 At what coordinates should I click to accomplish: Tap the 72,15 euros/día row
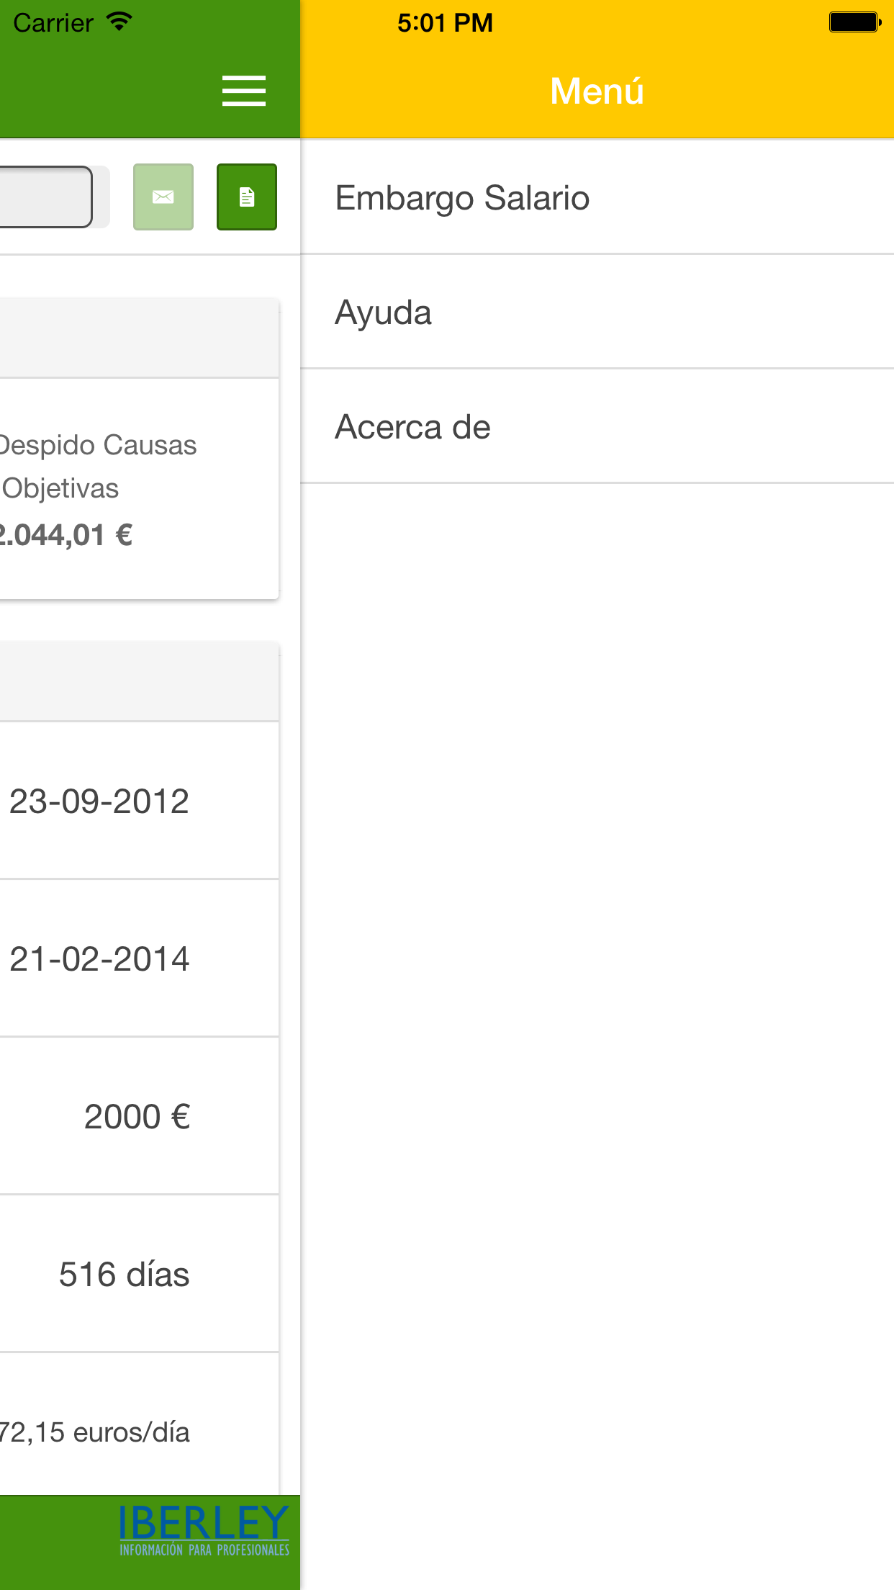coord(139,1424)
